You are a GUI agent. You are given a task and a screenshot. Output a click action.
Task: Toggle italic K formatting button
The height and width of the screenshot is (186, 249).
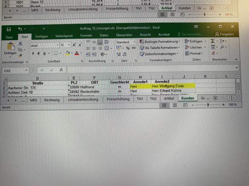38,53
